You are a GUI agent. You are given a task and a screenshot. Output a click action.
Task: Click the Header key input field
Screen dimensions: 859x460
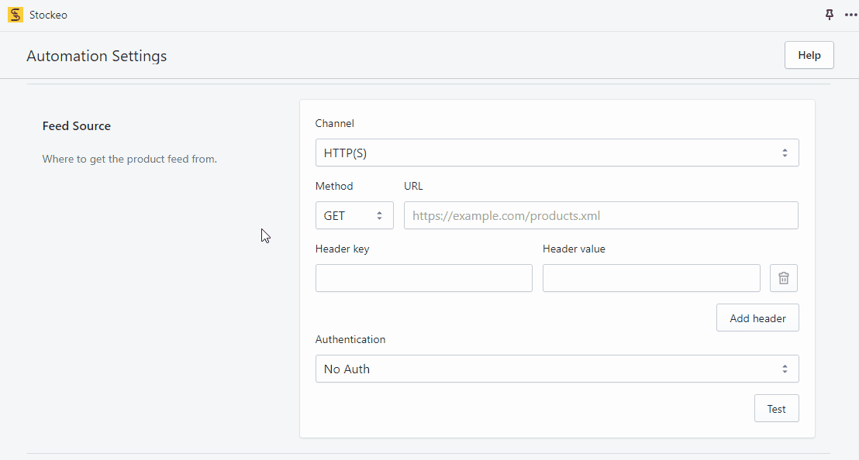(x=423, y=277)
